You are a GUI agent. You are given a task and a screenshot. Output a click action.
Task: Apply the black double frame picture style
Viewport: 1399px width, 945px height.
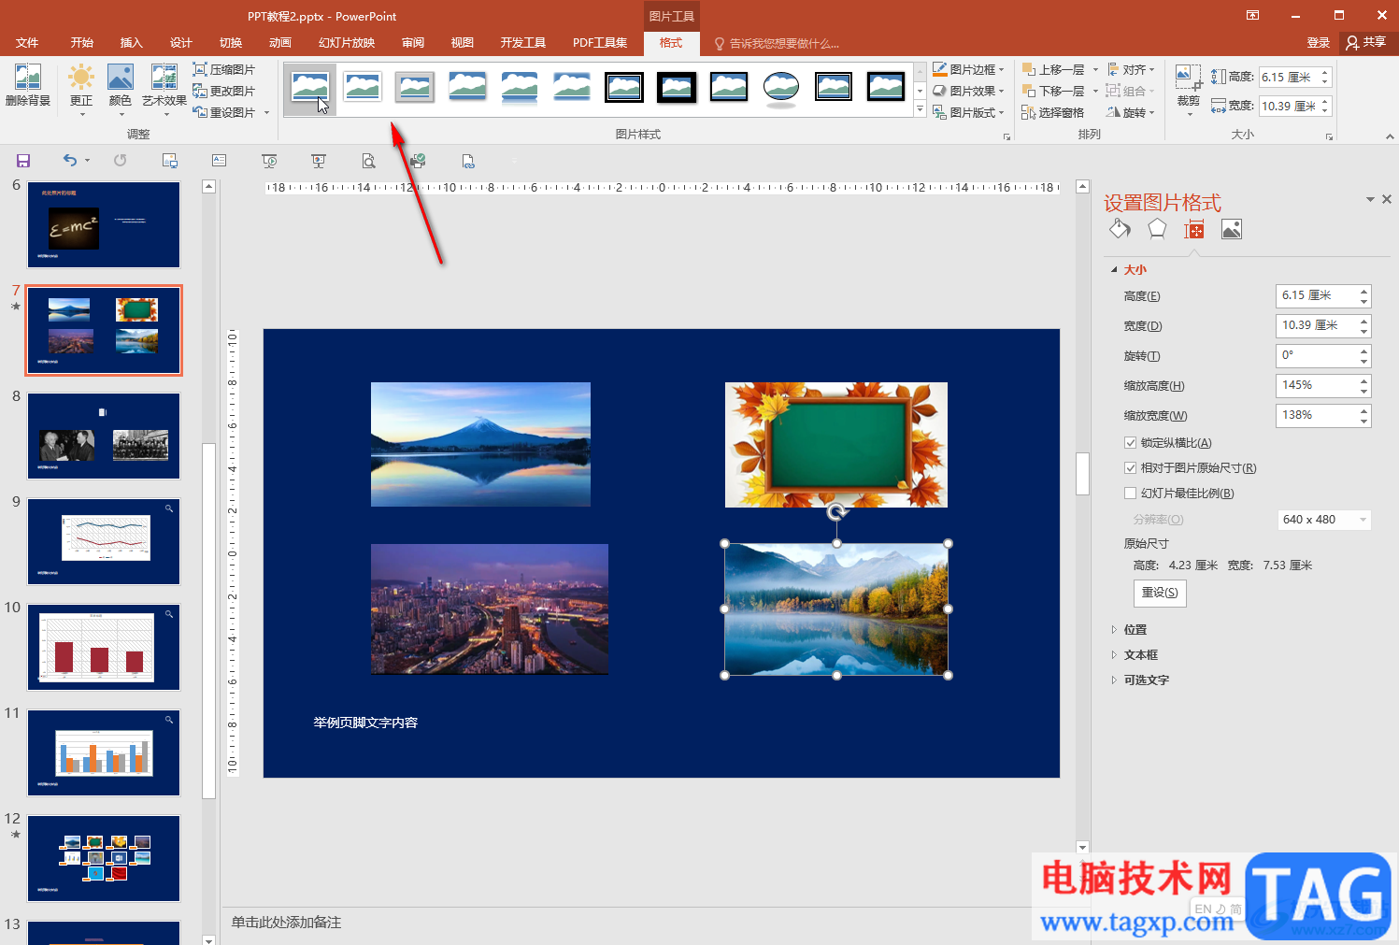[624, 88]
